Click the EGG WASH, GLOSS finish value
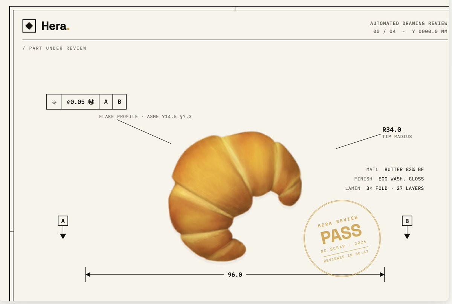The image size is (452, 304). pos(401,179)
